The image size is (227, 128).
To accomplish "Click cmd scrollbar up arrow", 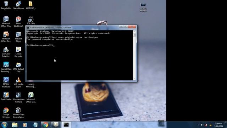I will (x=134, y=32).
